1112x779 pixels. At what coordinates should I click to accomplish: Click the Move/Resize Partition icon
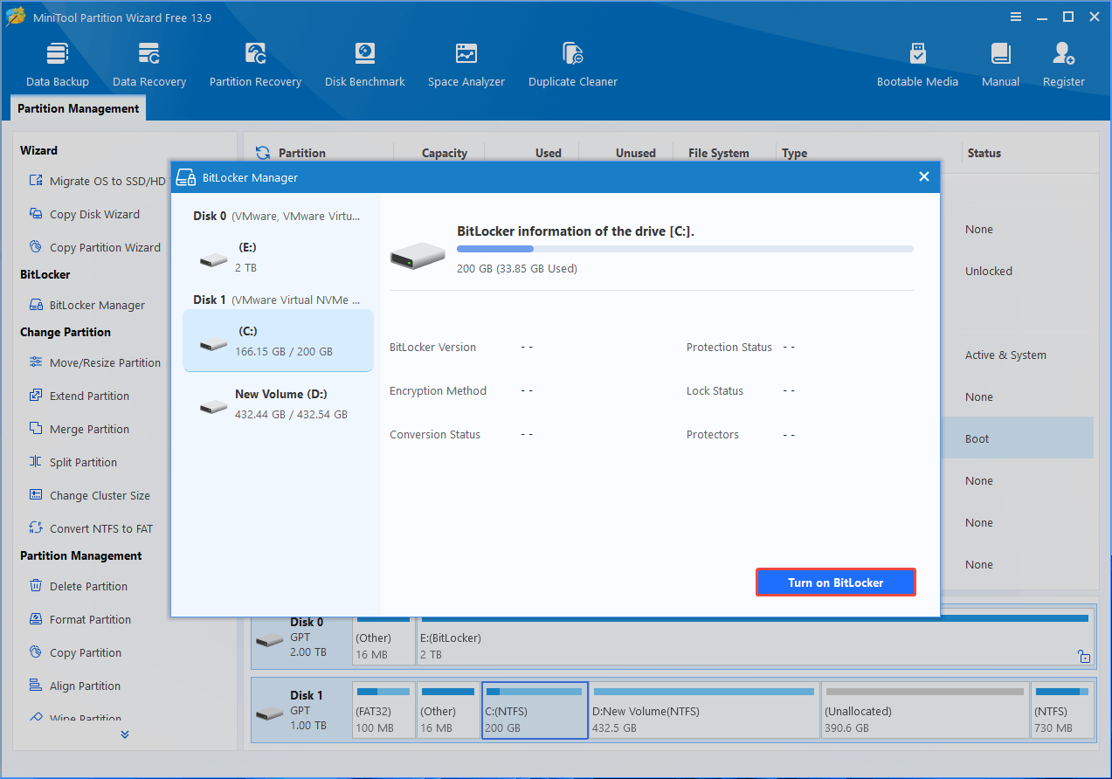tap(36, 362)
